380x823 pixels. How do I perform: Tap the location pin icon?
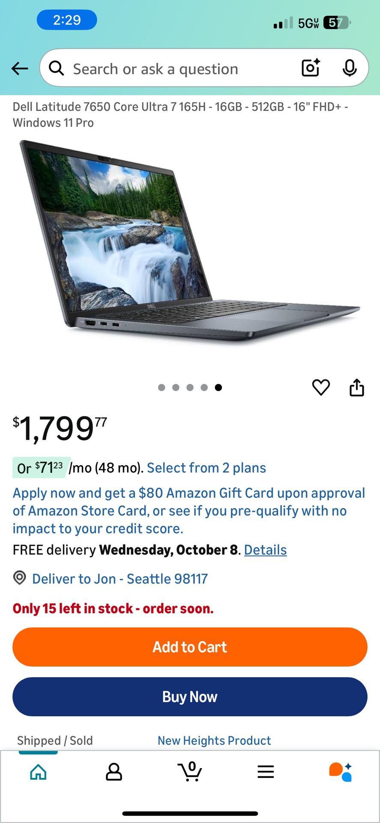[x=19, y=578]
